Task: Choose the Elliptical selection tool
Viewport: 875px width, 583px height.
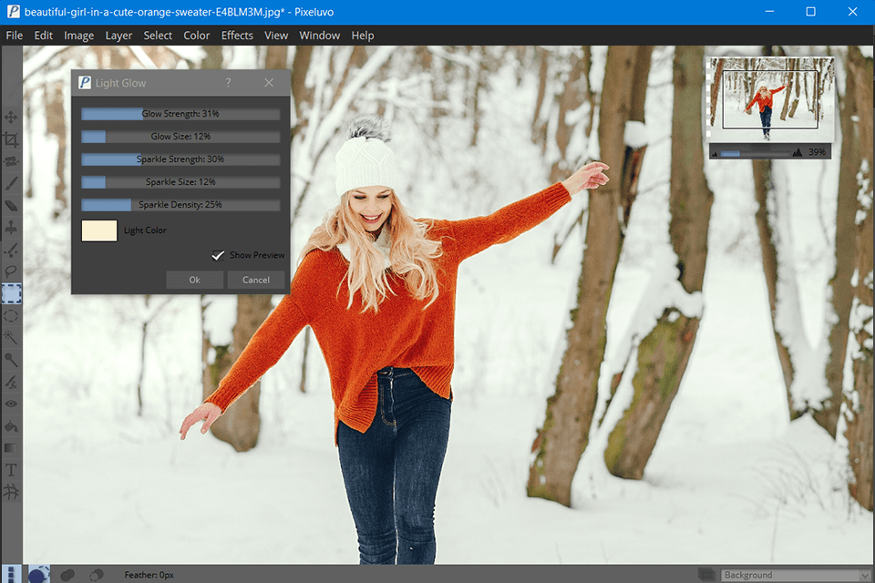Action: 11,316
